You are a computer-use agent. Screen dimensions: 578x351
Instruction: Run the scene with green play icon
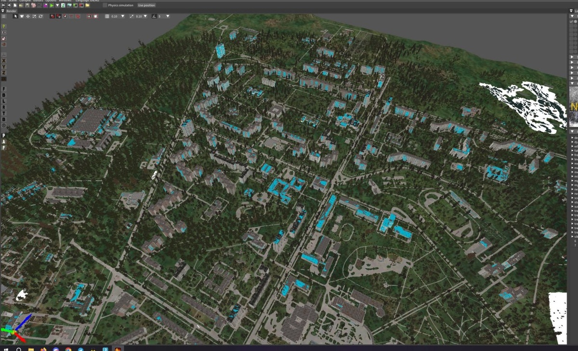pos(52,5)
